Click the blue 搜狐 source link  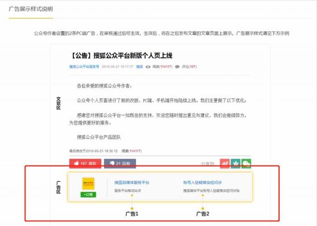140,67
